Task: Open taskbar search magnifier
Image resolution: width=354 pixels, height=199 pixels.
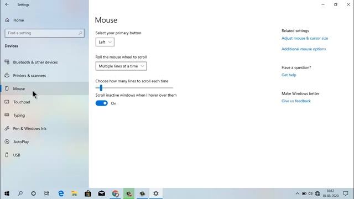Action: click(20, 193)
